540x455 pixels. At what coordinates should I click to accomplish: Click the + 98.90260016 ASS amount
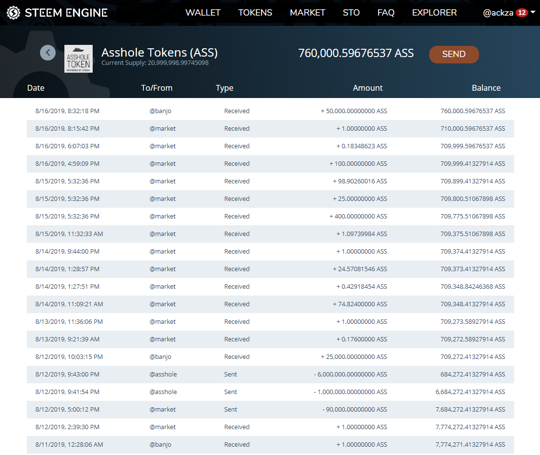click(360, 181)
